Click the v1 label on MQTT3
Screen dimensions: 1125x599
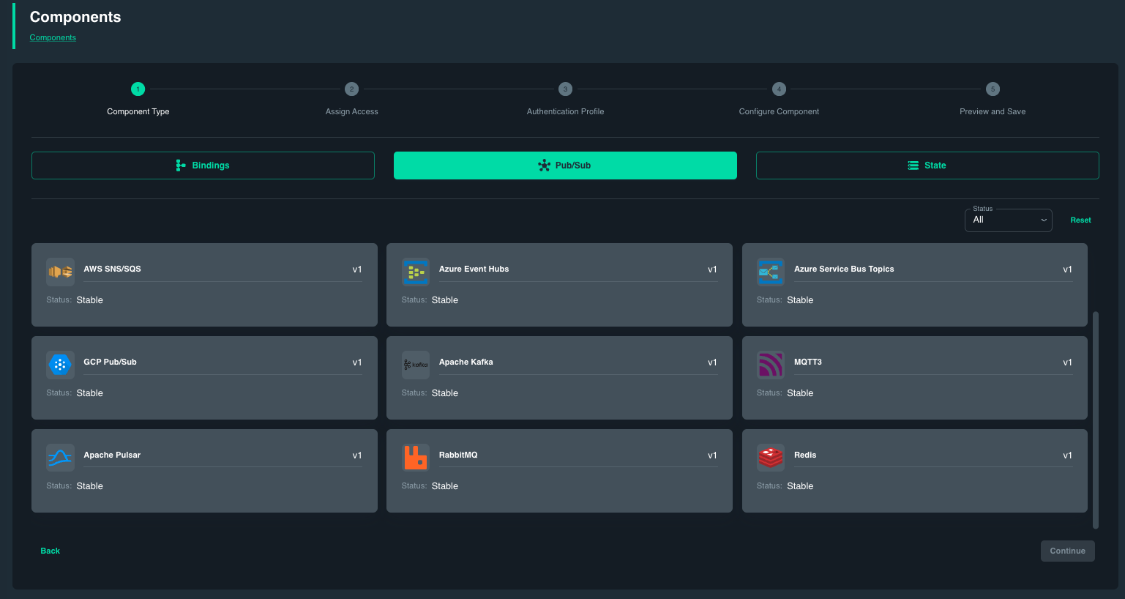click(1067, 362)
